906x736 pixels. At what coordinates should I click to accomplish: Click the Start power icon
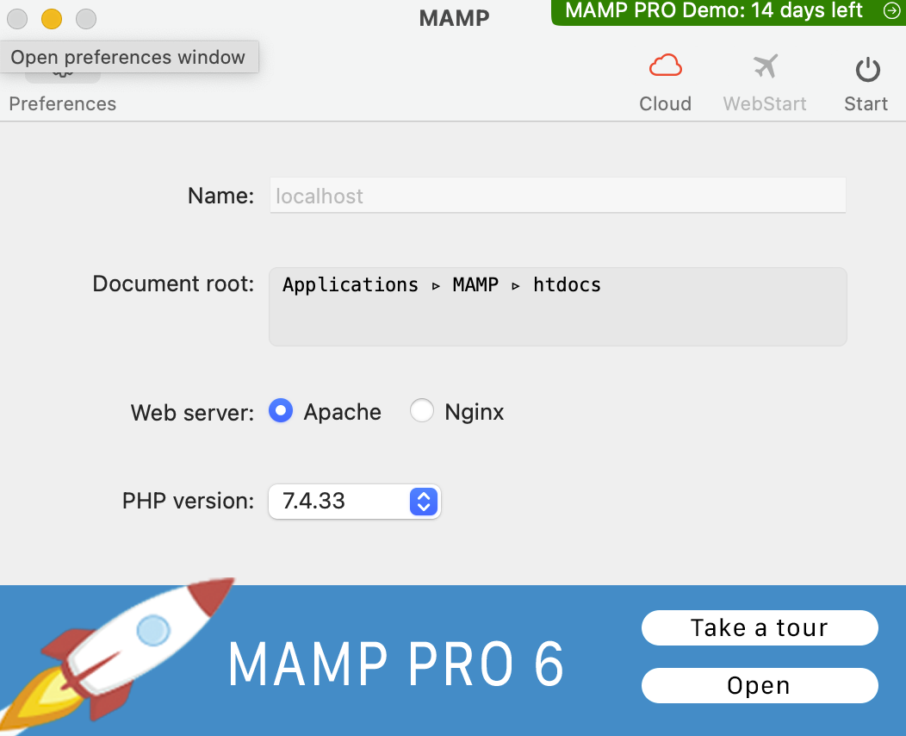point(867,70)
